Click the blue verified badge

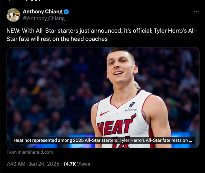tap(67, 12)
